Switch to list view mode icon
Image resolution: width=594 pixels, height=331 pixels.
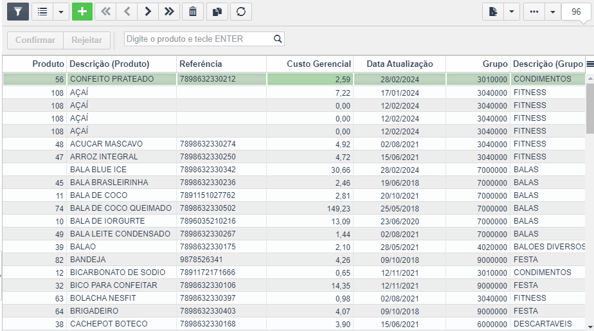tap(42, 12)
